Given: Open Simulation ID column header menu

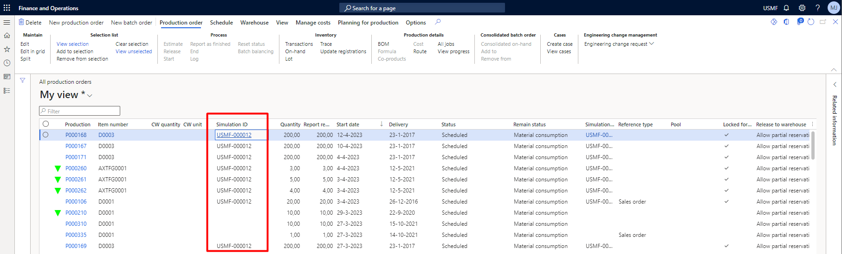Looking at the screenshot, I should [x=232, y=124].
